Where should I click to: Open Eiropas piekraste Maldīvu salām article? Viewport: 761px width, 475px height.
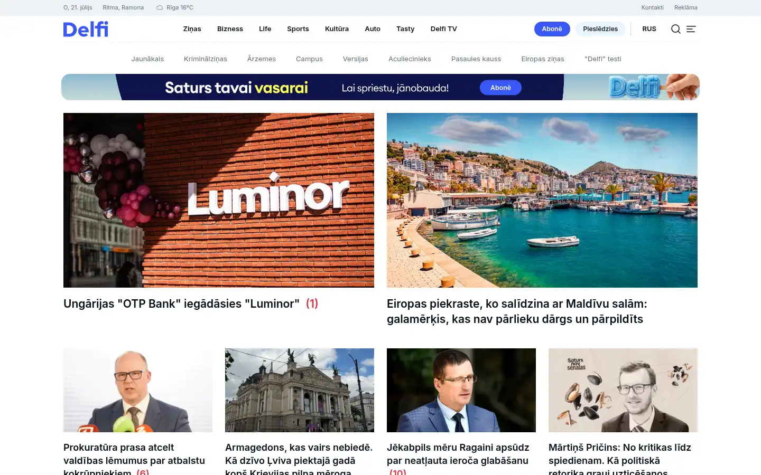click(517, 311)
